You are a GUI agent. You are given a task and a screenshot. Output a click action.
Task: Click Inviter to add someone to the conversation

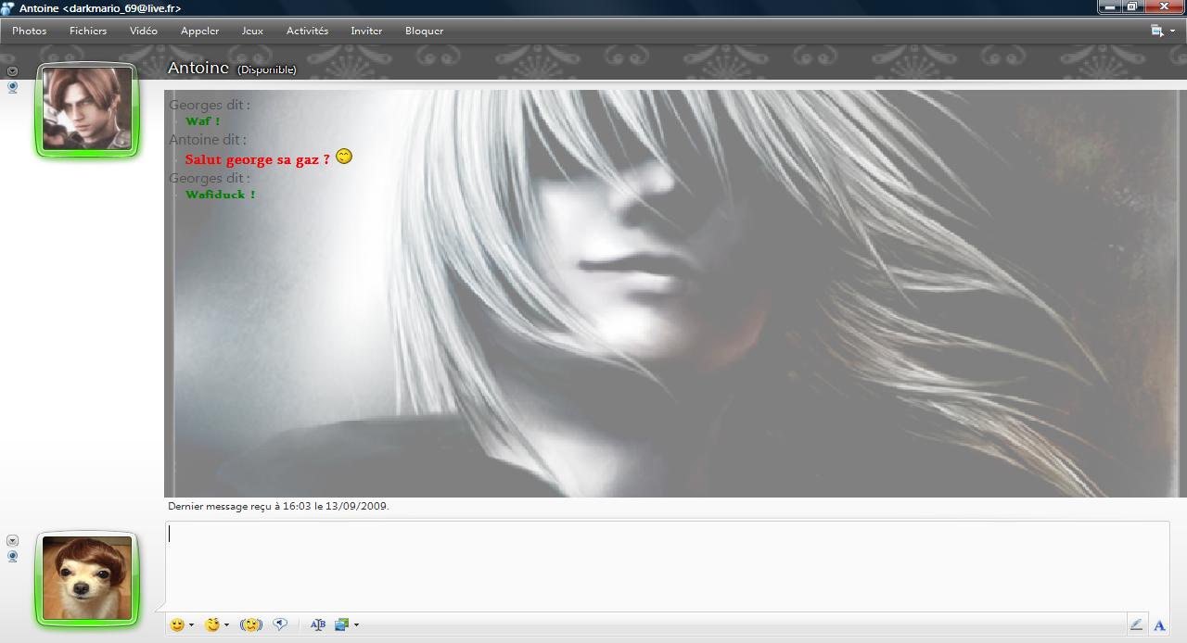366,31
